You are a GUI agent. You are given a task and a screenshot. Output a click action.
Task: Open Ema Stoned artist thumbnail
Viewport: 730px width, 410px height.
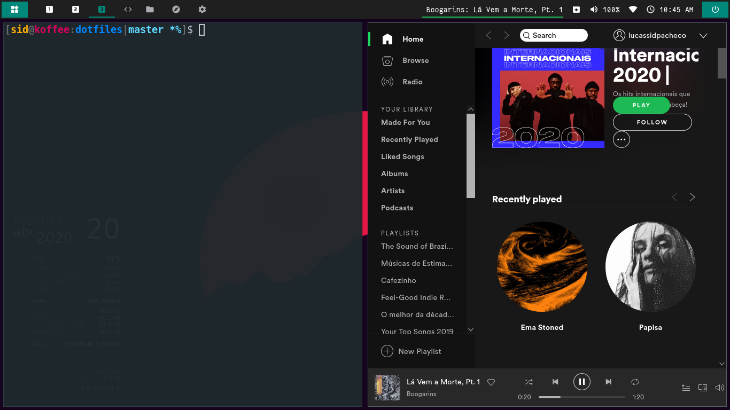tap(542, 266)
